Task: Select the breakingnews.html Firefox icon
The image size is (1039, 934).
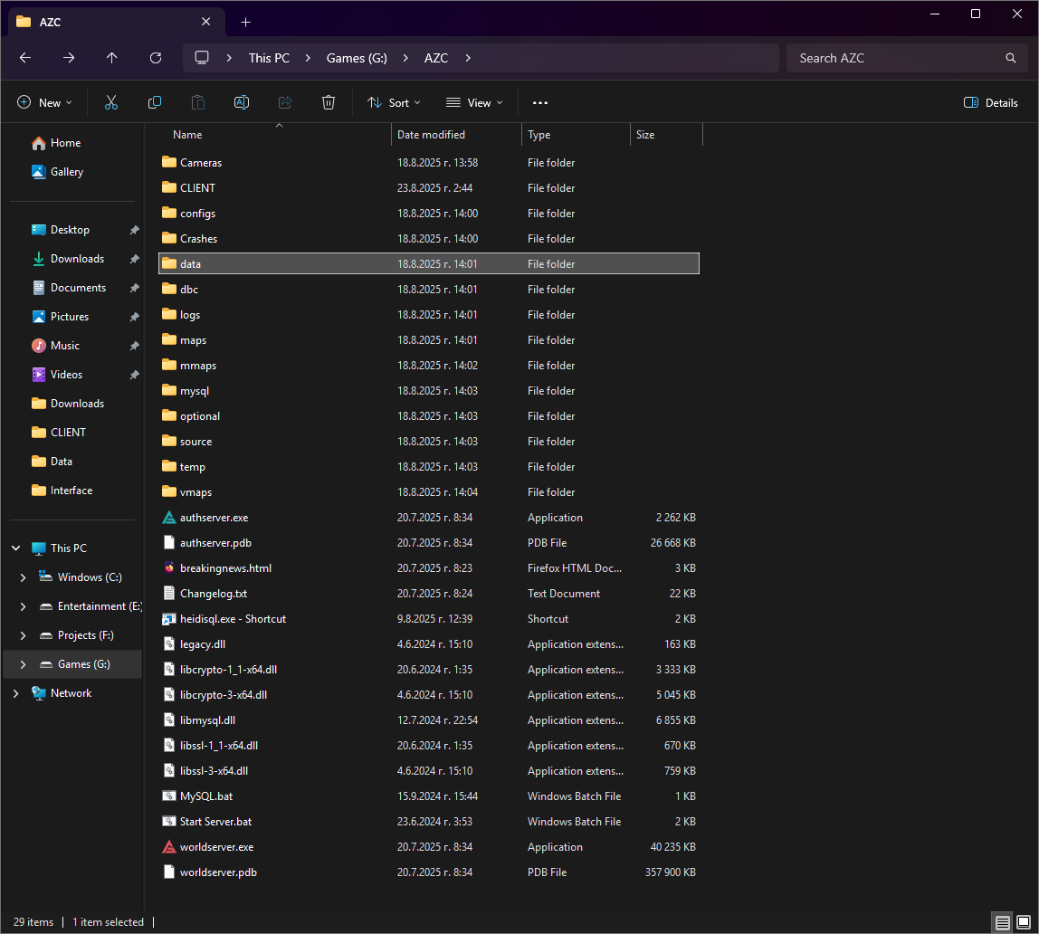Action: coord(169,568)
